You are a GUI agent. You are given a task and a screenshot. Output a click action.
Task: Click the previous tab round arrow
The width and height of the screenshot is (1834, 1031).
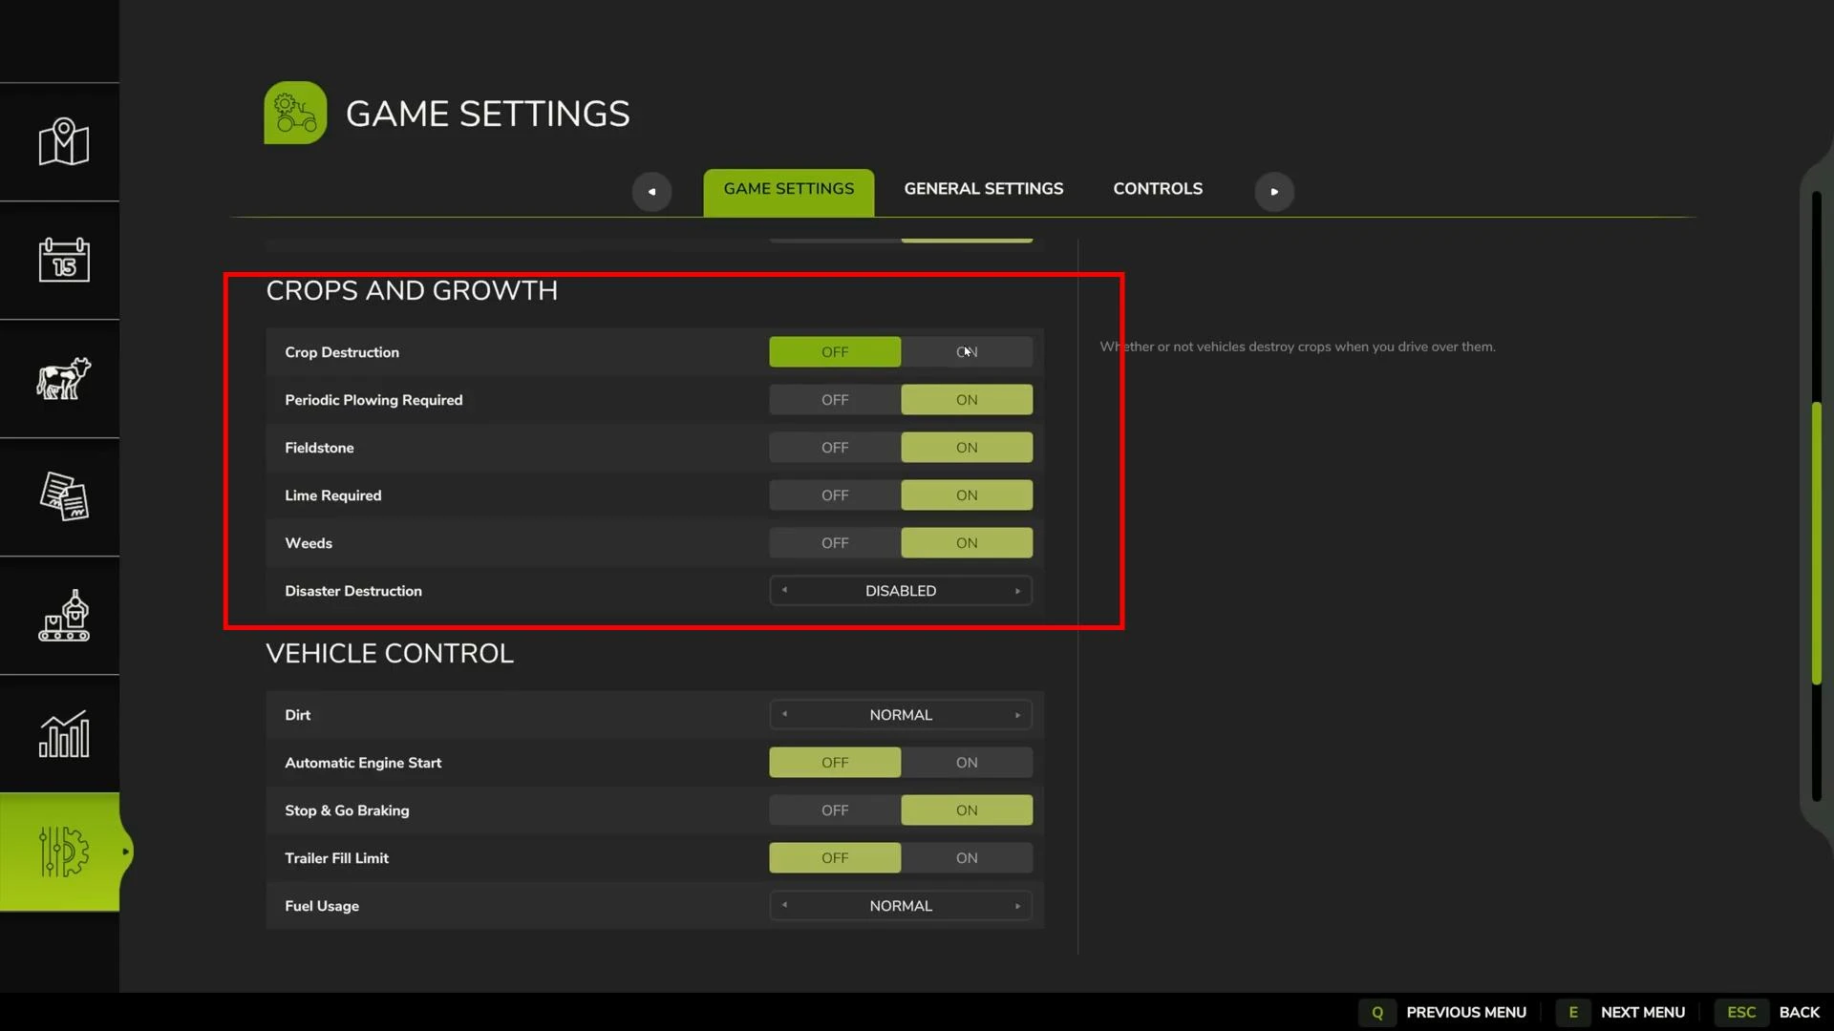click(x=651, y=191)
